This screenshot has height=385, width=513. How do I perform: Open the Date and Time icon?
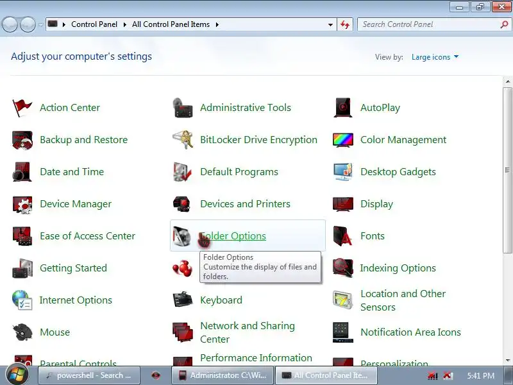point(22,171)
